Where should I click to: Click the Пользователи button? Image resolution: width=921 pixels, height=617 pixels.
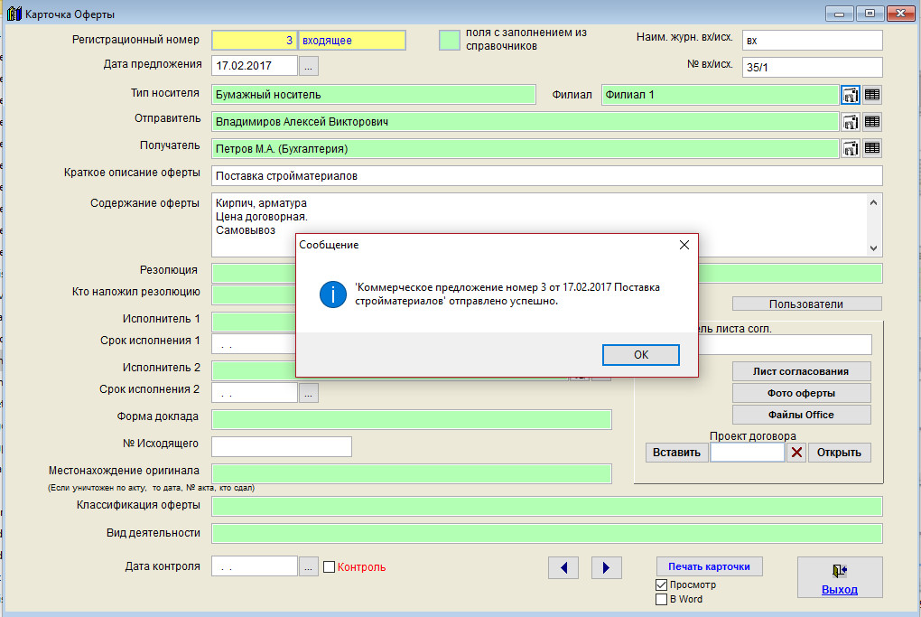click(806, 304)
